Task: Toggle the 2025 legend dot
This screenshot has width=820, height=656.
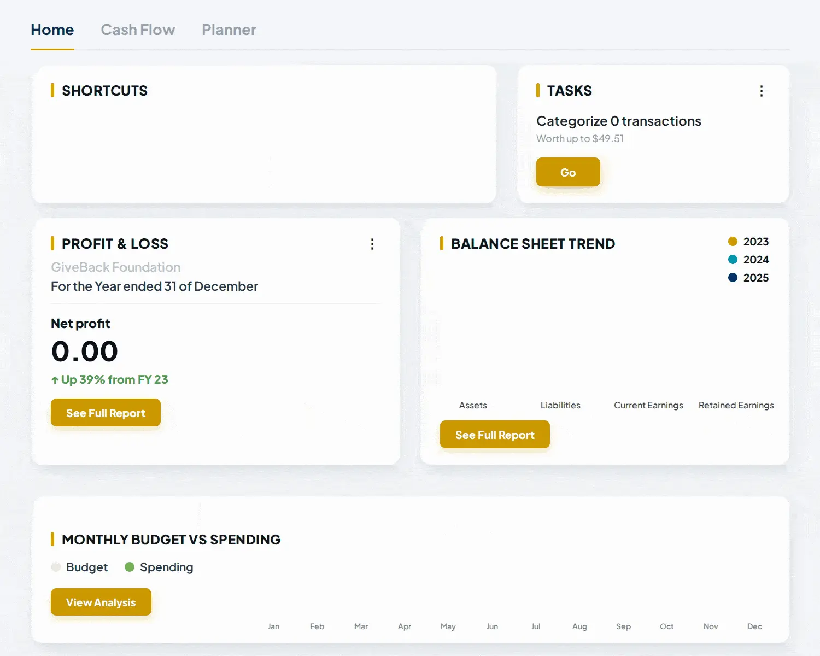Action: coord(733,278)
